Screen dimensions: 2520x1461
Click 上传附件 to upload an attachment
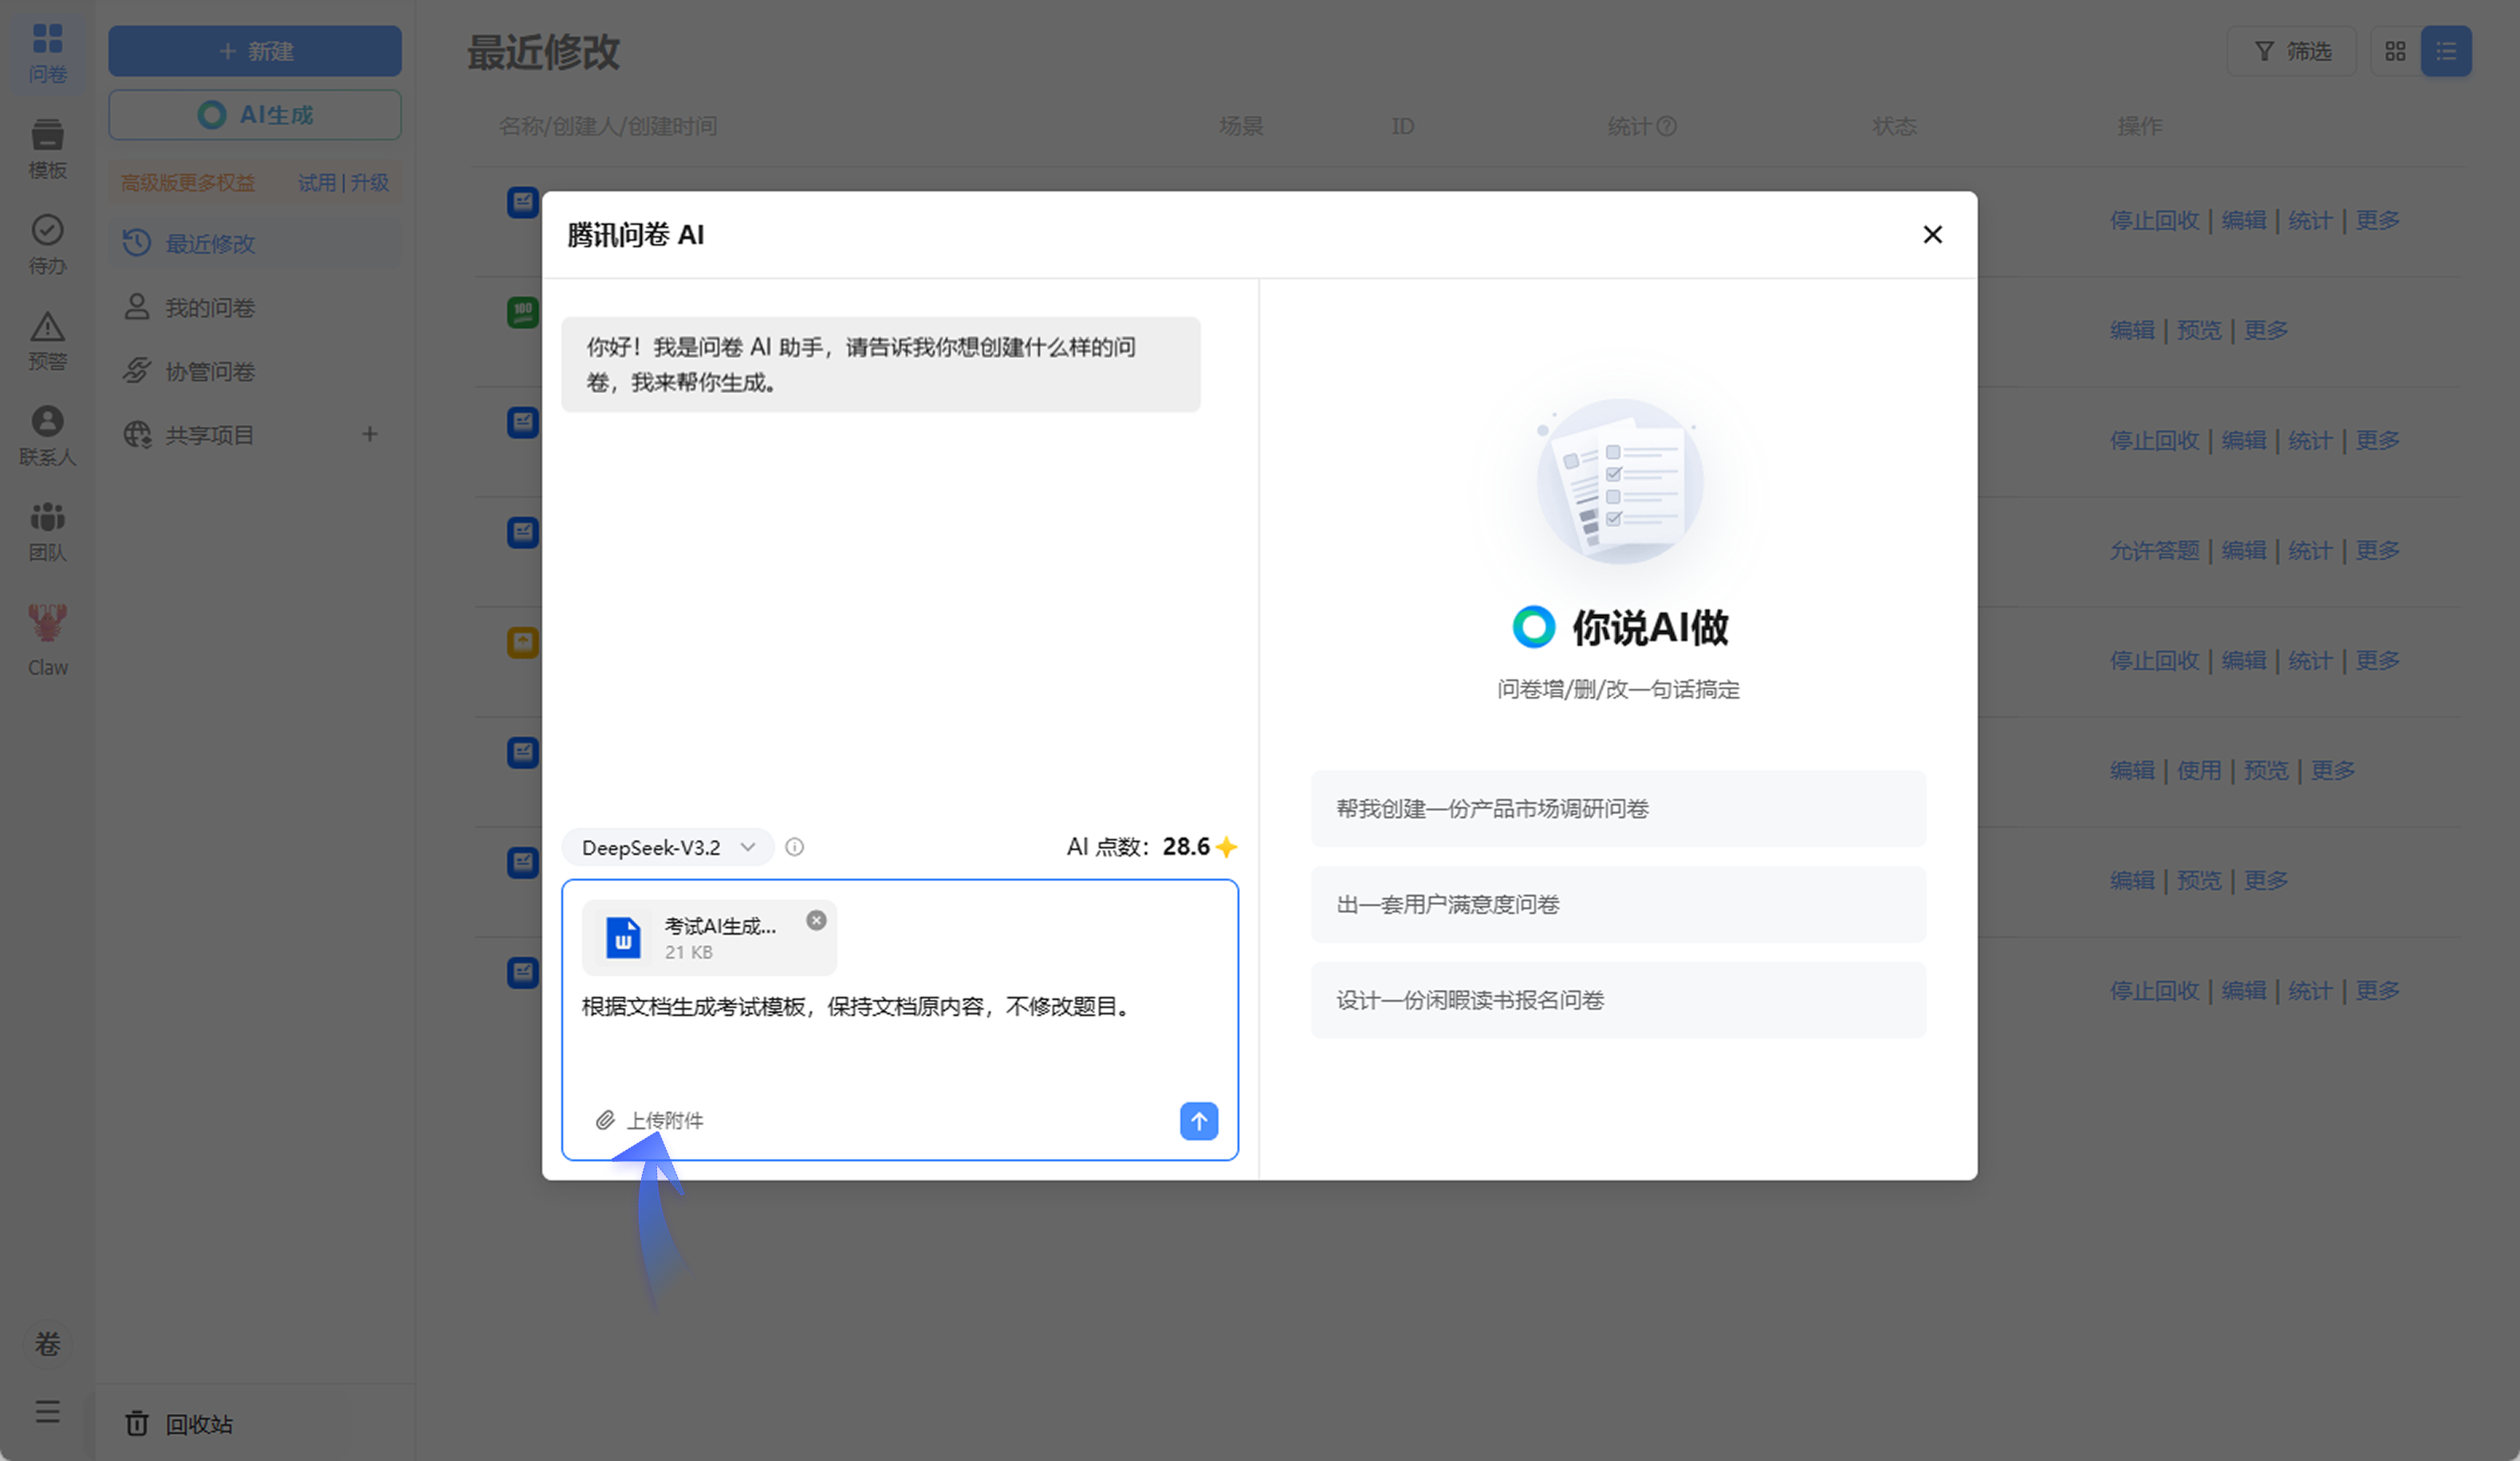point(650,1120)
